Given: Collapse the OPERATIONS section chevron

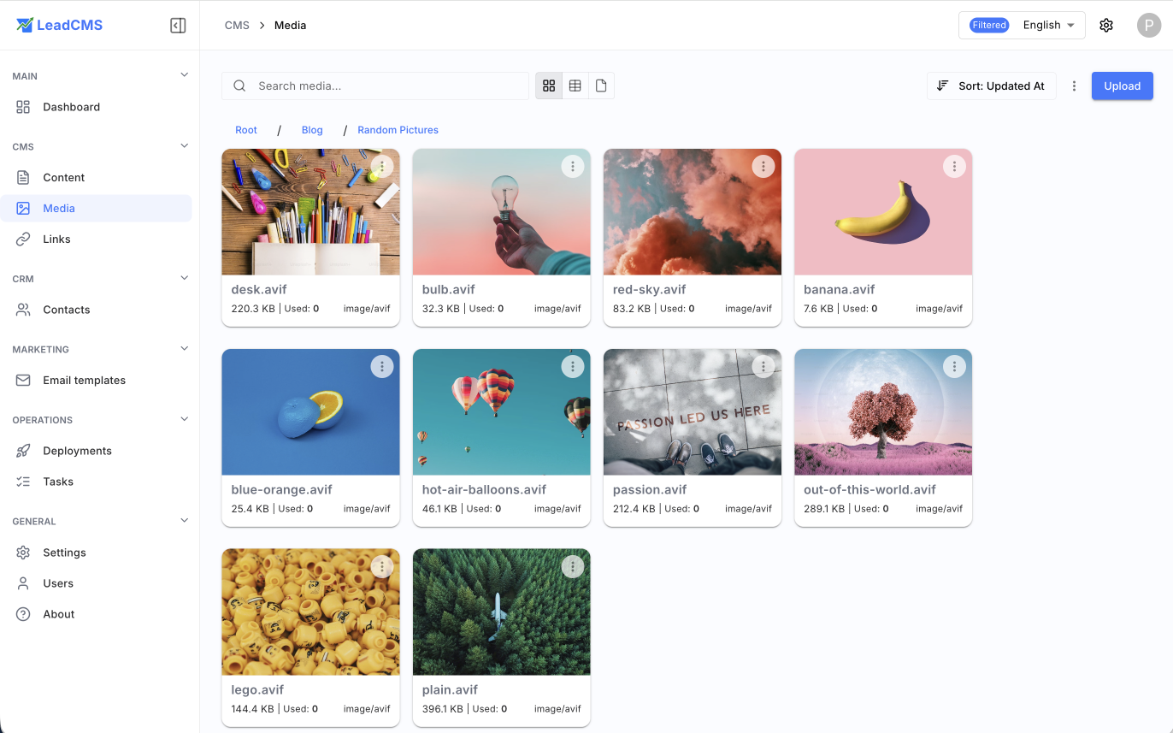Looking at the screenshot, I should click(x=184, y=419).
